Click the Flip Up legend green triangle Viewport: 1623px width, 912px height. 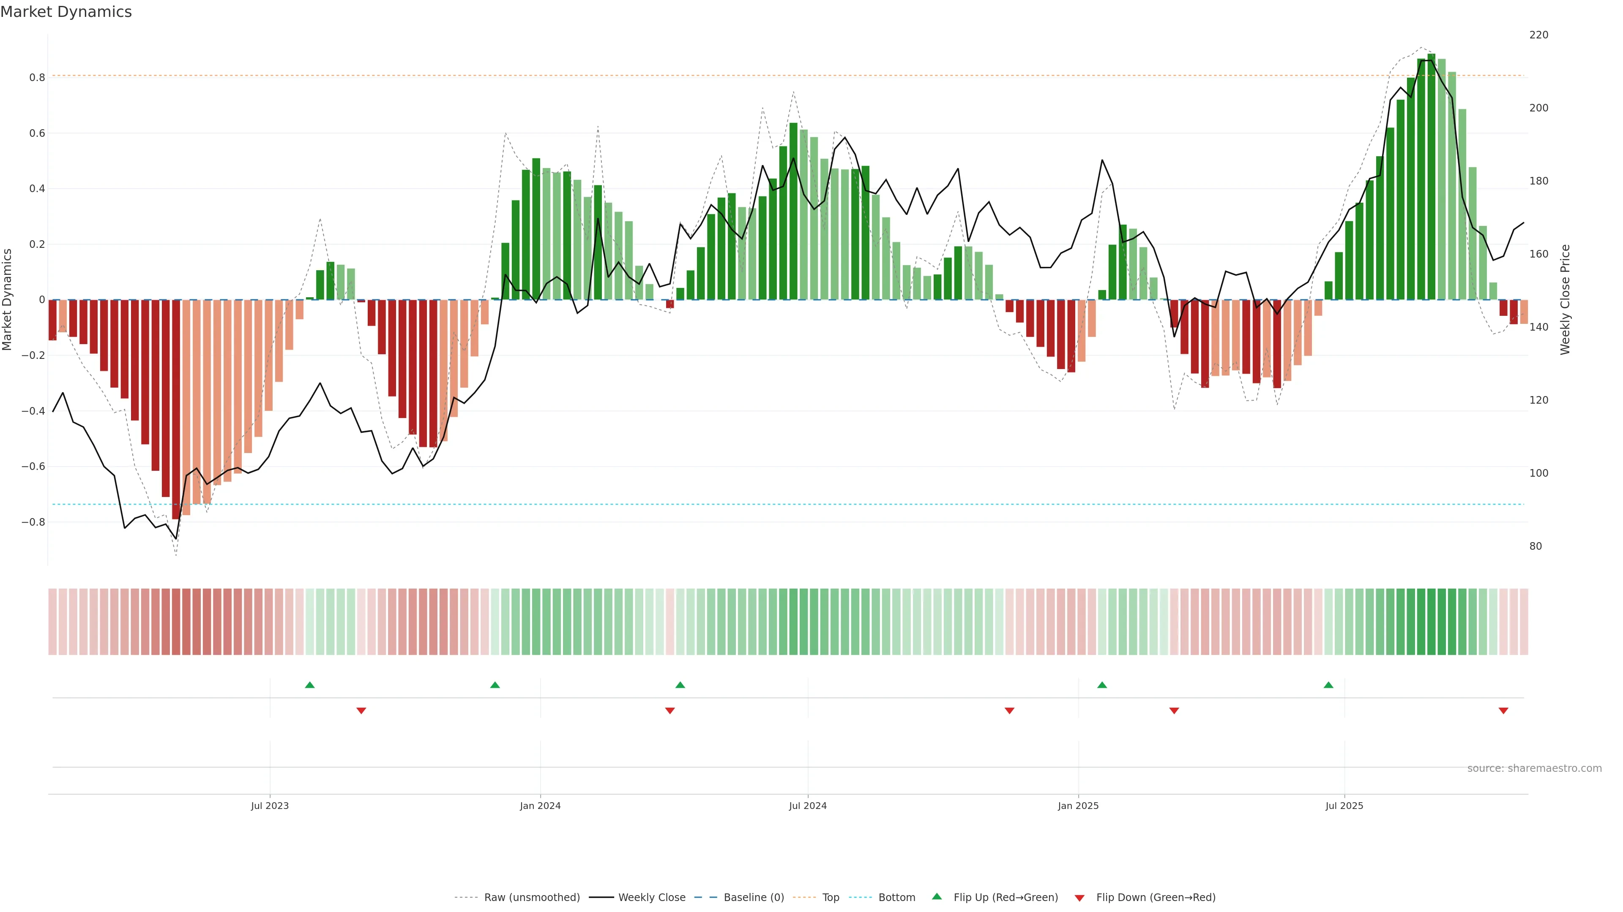pos(936,896)
